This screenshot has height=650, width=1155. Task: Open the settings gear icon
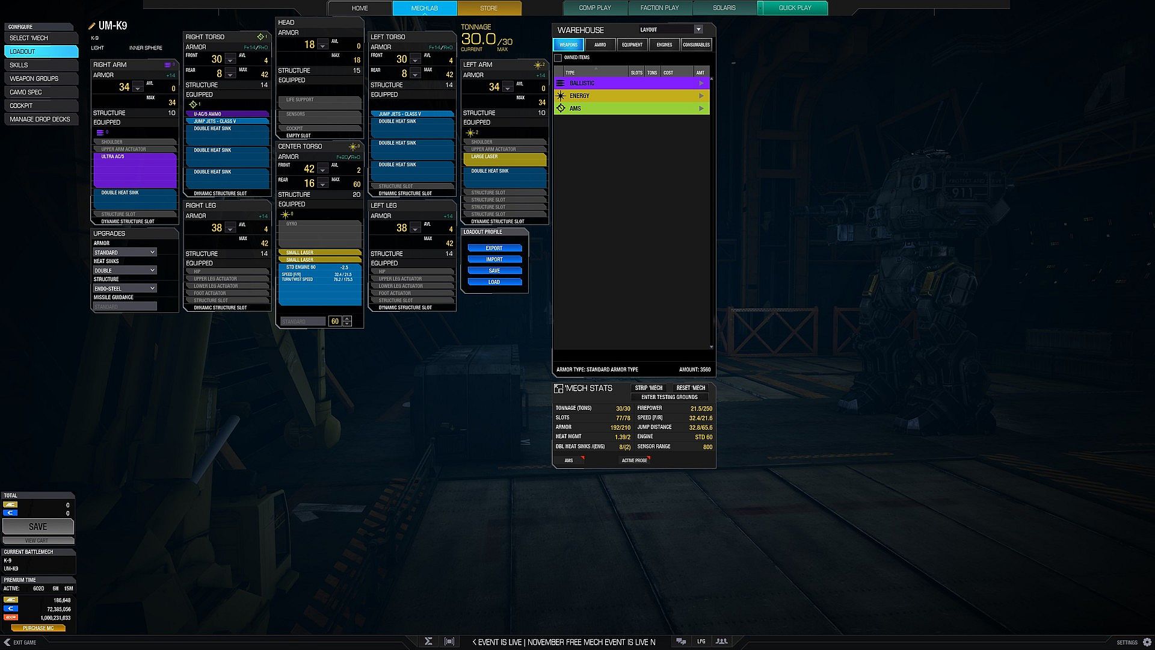pyautogui.click(x=1147, y=642)
